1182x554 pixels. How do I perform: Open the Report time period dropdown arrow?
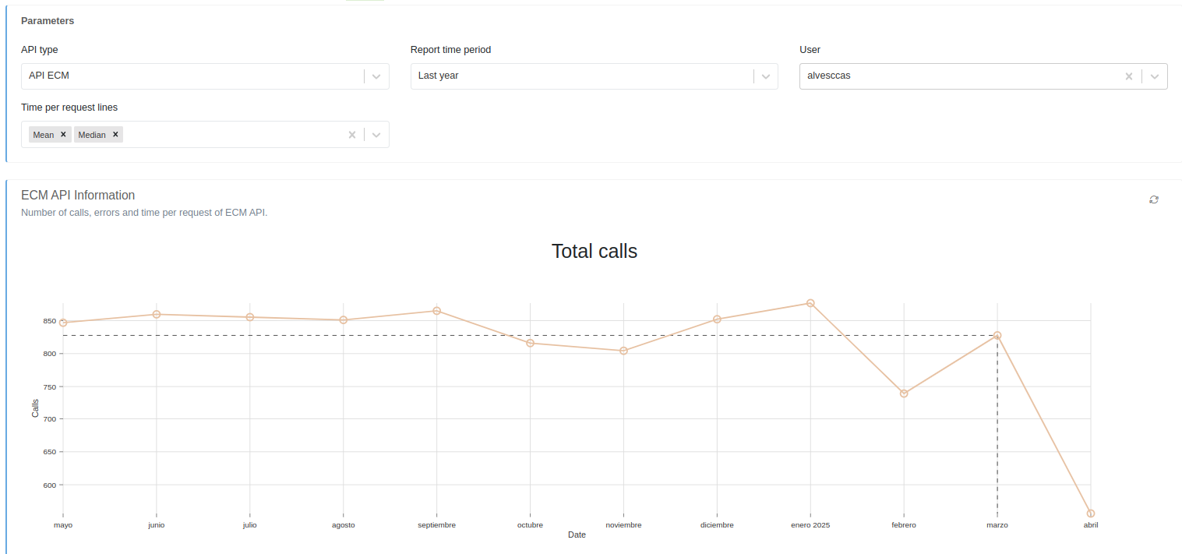point(765,76)
